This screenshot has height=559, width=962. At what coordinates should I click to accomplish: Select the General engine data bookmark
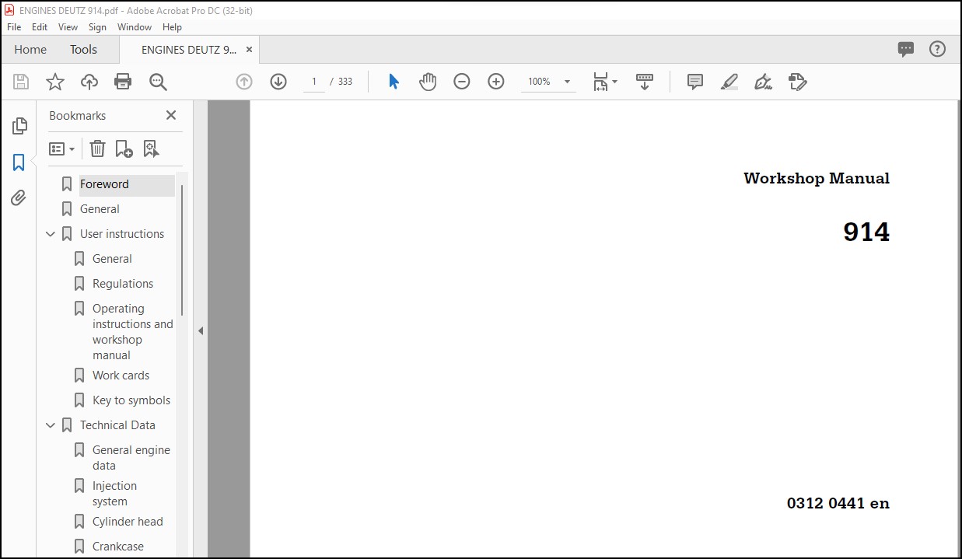tap(131, 458)
